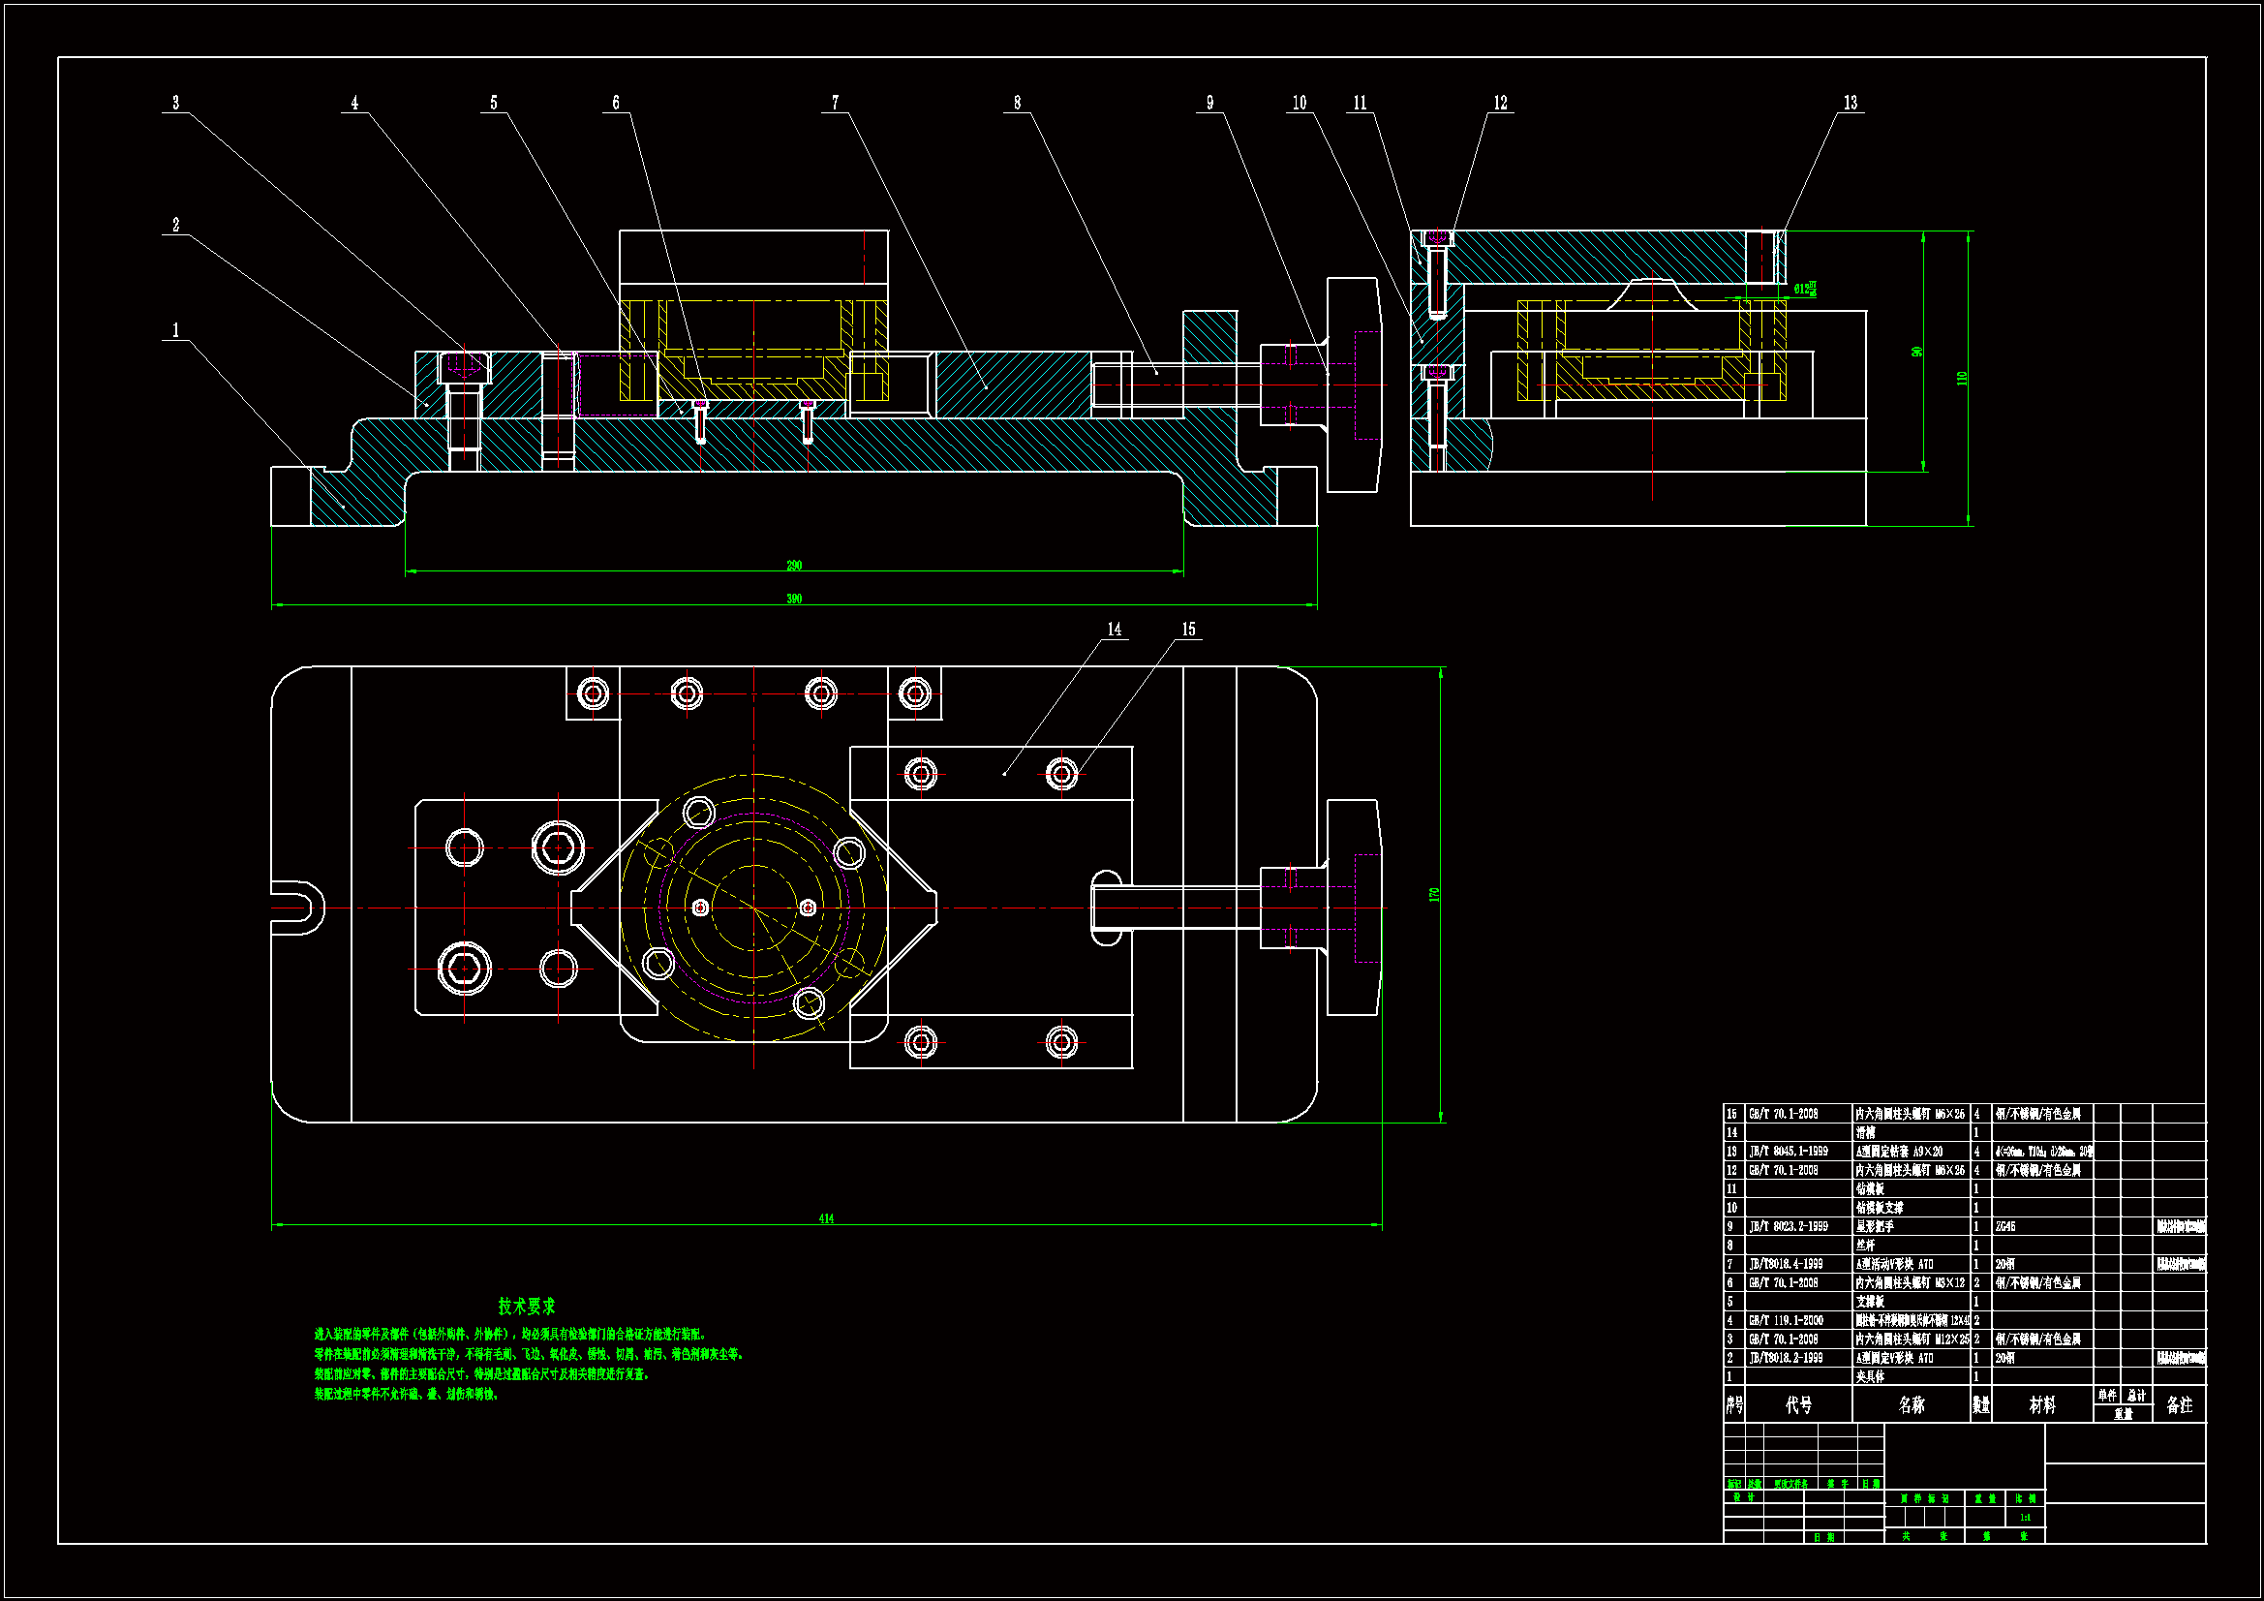Select the GB/T 119.1-2000 cell in row 4
This screenshot has height=1601, width=2264.
coord(1786,1320)
